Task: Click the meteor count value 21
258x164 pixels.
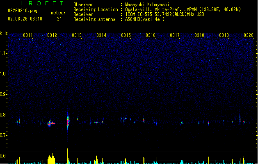Action: tap(59, 19)
